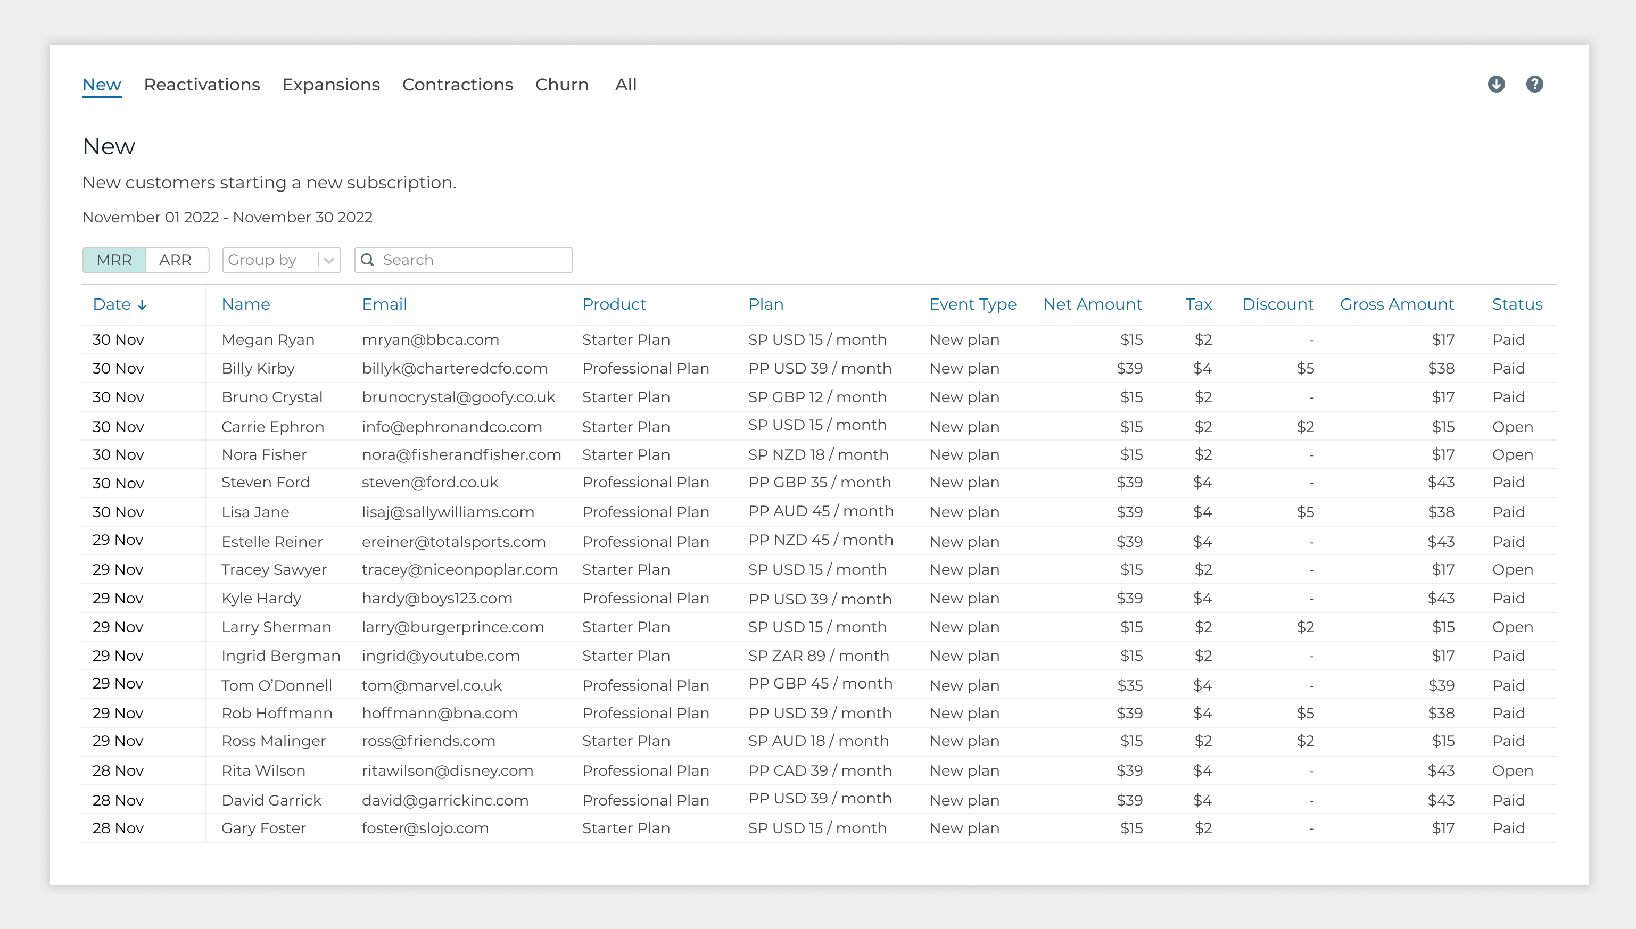Image resolution: width=1636 pixels, height=929 pixels.
Task: Sort by Discount column header
Action: coord(1277,304)
